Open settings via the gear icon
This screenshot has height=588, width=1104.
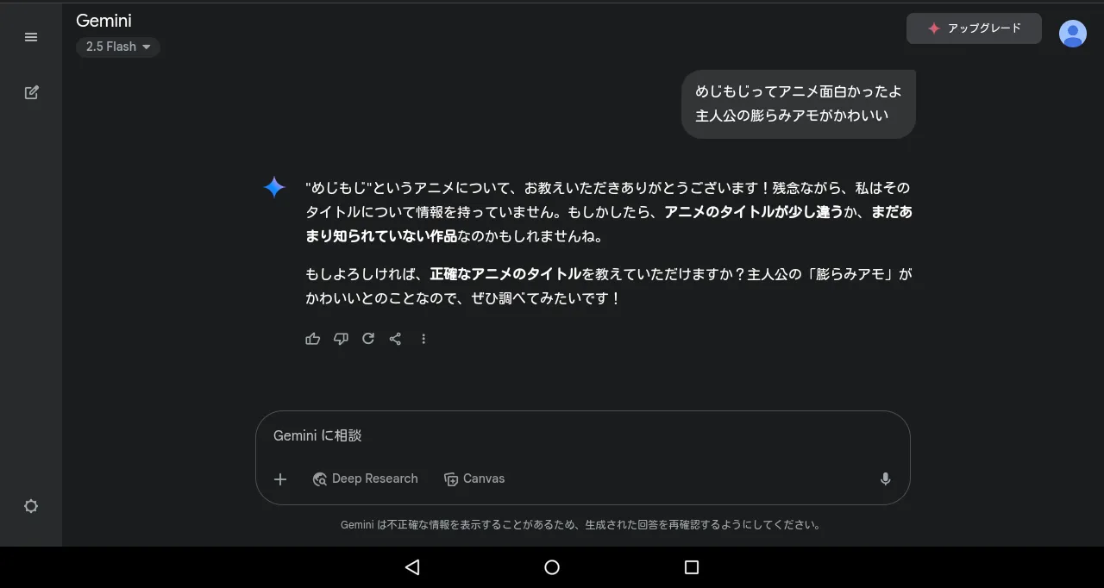click(31, 506)
